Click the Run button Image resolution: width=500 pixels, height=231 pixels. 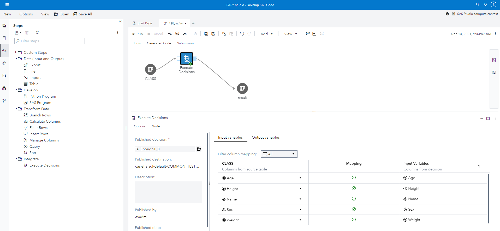(138, 34)
